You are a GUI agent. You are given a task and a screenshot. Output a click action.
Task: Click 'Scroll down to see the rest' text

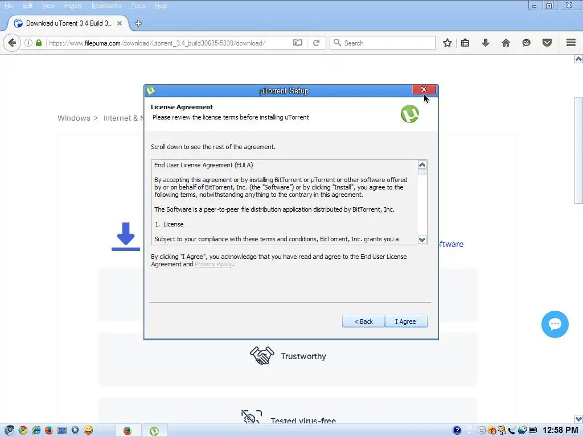(213, 147)
